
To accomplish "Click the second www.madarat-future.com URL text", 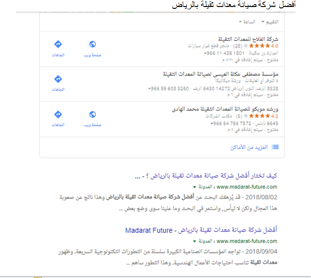I will 247,241.
